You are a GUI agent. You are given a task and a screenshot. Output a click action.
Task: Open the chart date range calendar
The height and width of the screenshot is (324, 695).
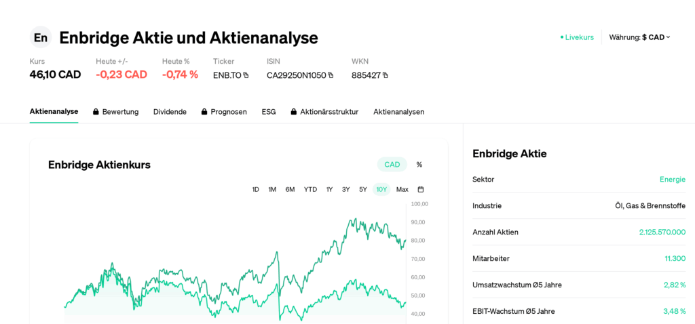[421, 189]
